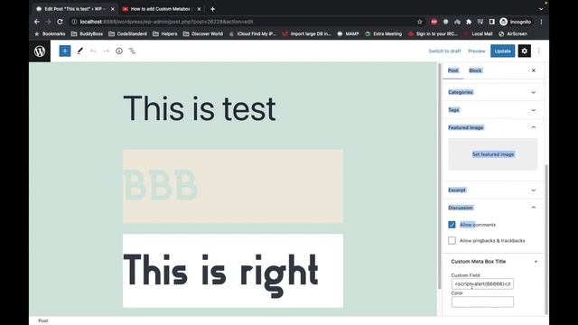Collapse the Discussion panel

(492, 208)
